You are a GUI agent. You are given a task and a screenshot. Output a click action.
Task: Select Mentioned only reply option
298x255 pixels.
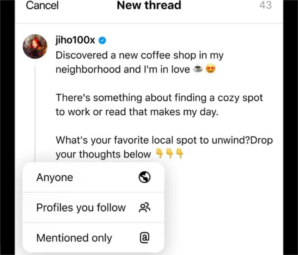pos(93,237)
